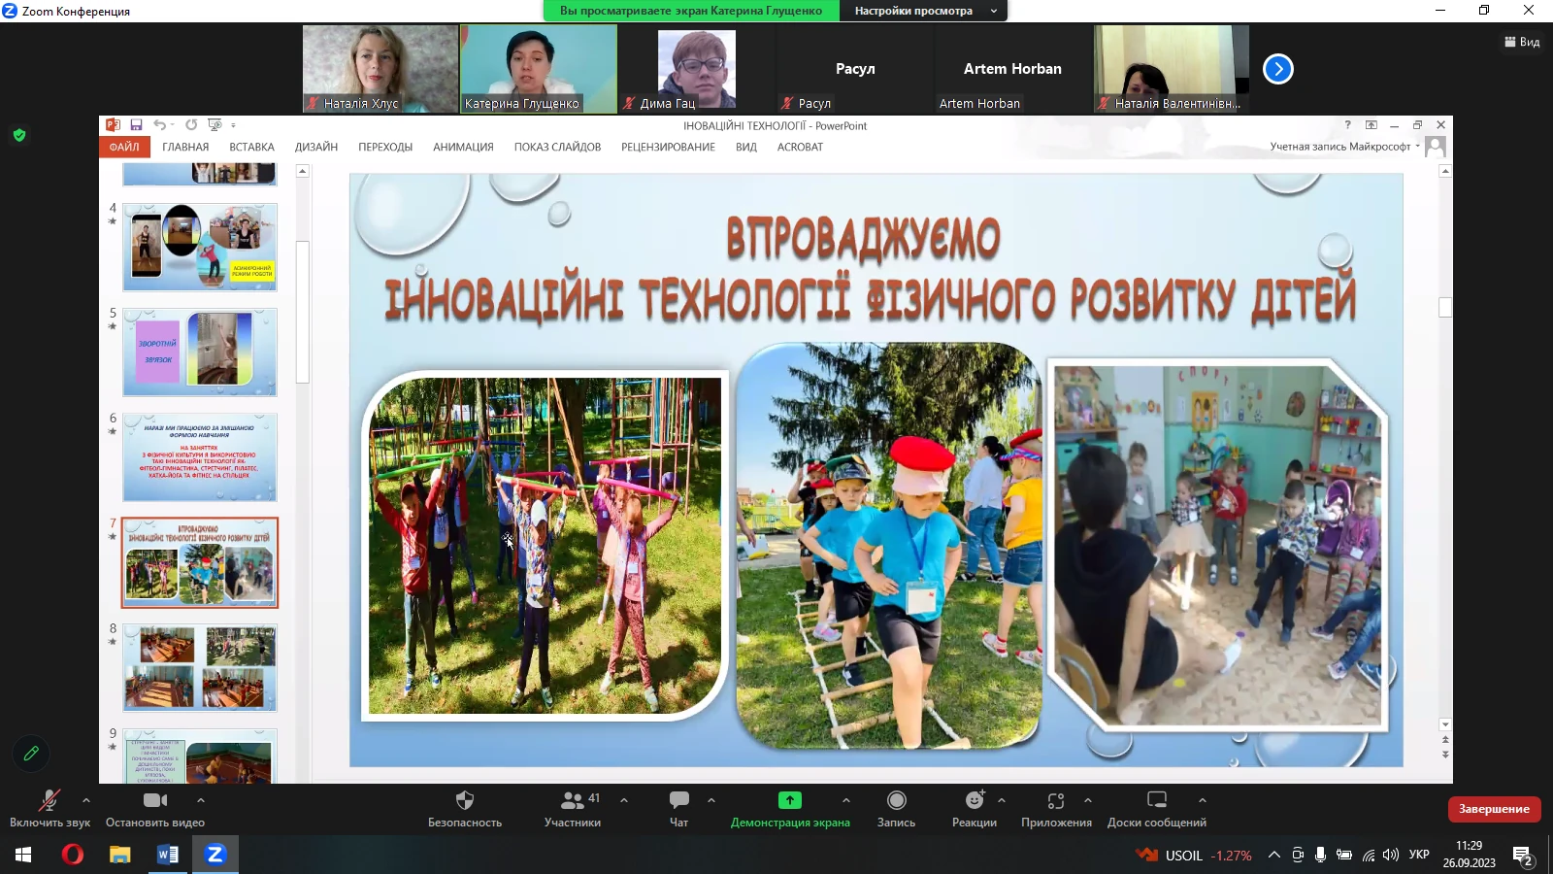Open the Participants panel
Screen dimensions: 1553x874
[573, 801]
